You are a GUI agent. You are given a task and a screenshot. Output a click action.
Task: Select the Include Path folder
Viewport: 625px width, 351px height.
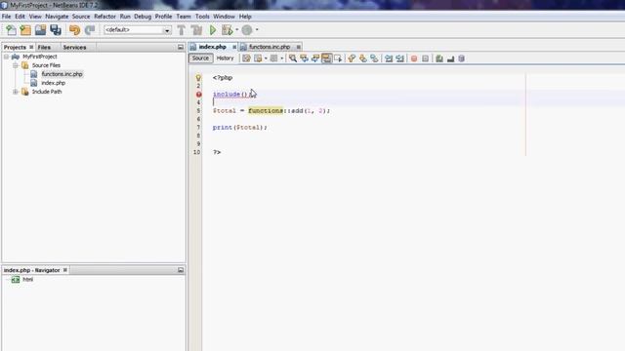tap(47, 92)
